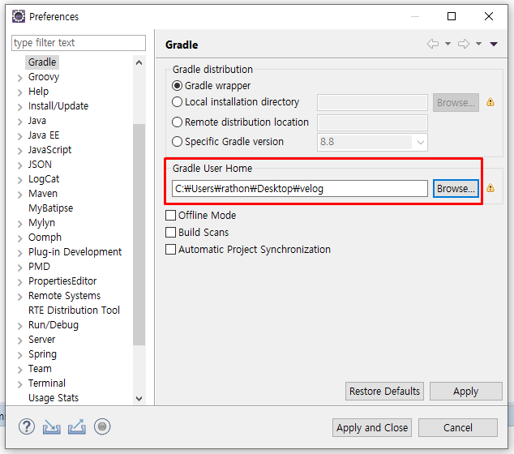Enable Build Scans checkbox
Screen dimensions: 514x454
tap(170, 233)
